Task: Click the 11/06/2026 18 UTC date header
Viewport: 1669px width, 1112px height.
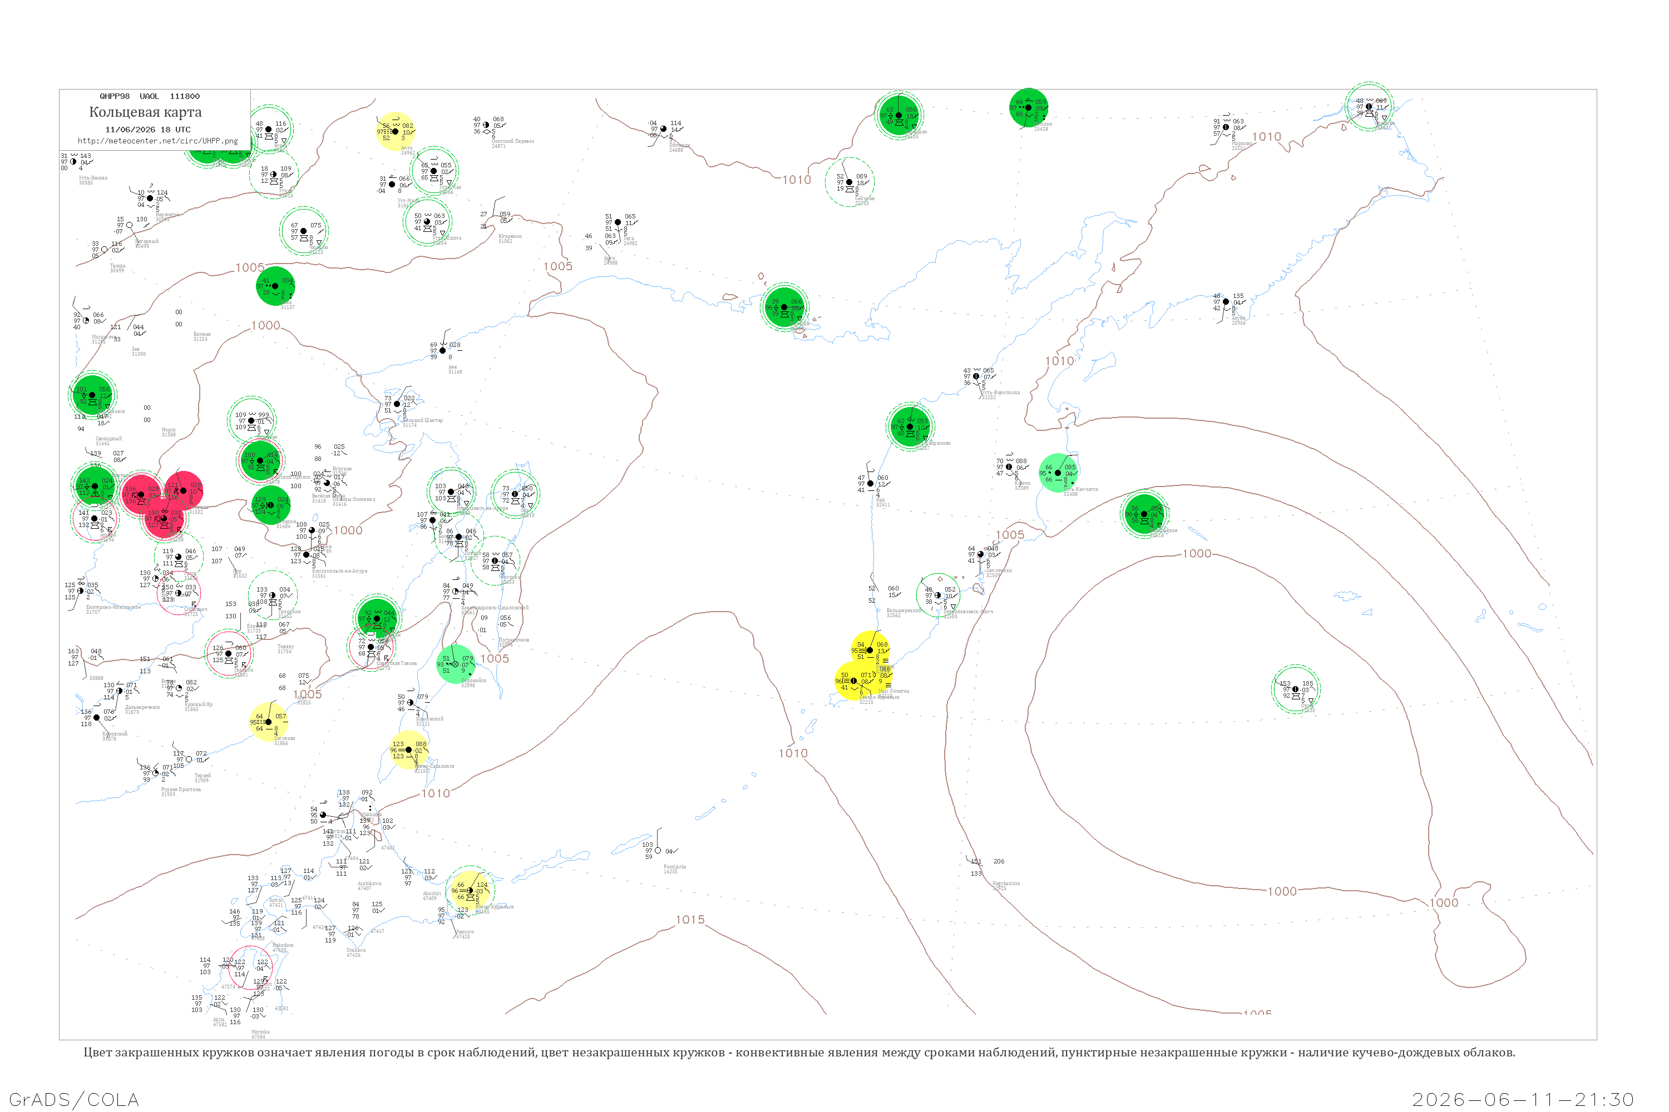Action: 147,130
